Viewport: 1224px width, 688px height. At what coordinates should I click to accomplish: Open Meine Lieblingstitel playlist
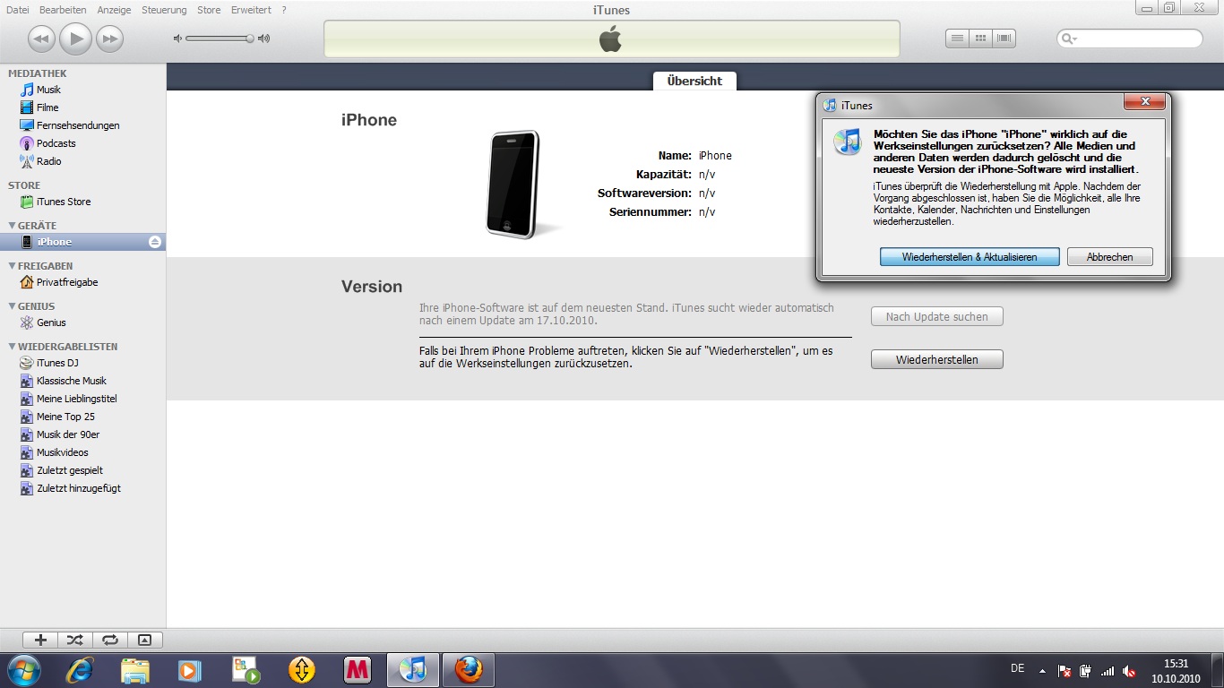tap(77, 399)
